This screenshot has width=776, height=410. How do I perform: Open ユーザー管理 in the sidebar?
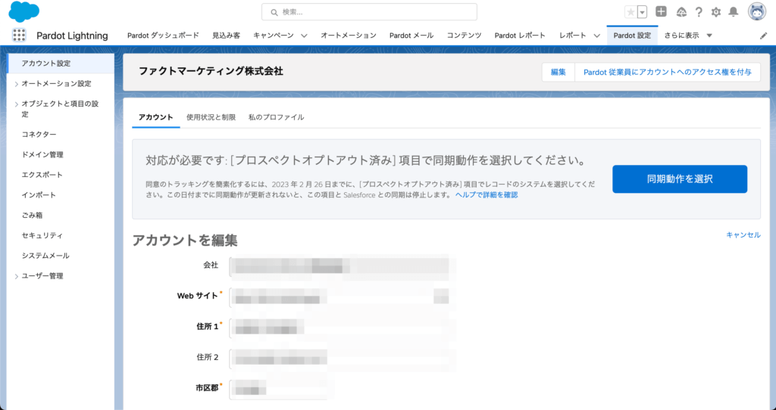[42, 276]
